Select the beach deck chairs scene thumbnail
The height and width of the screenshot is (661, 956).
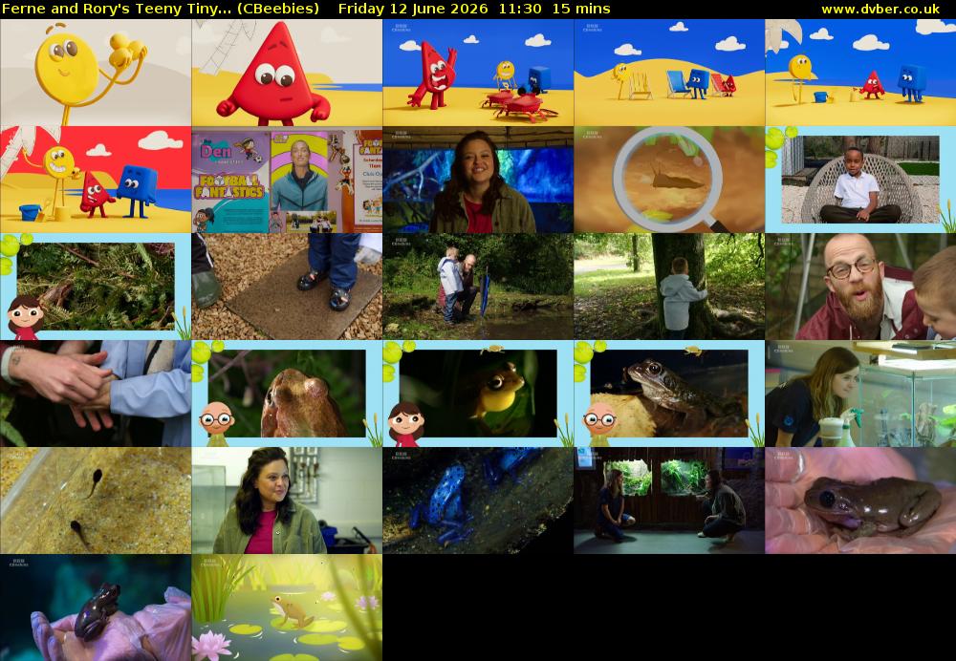coord(669,73)
